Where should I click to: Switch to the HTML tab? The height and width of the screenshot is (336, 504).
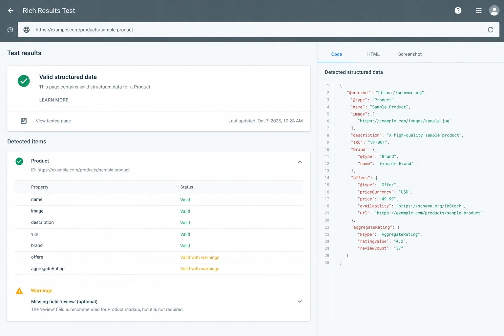[373, 54]
